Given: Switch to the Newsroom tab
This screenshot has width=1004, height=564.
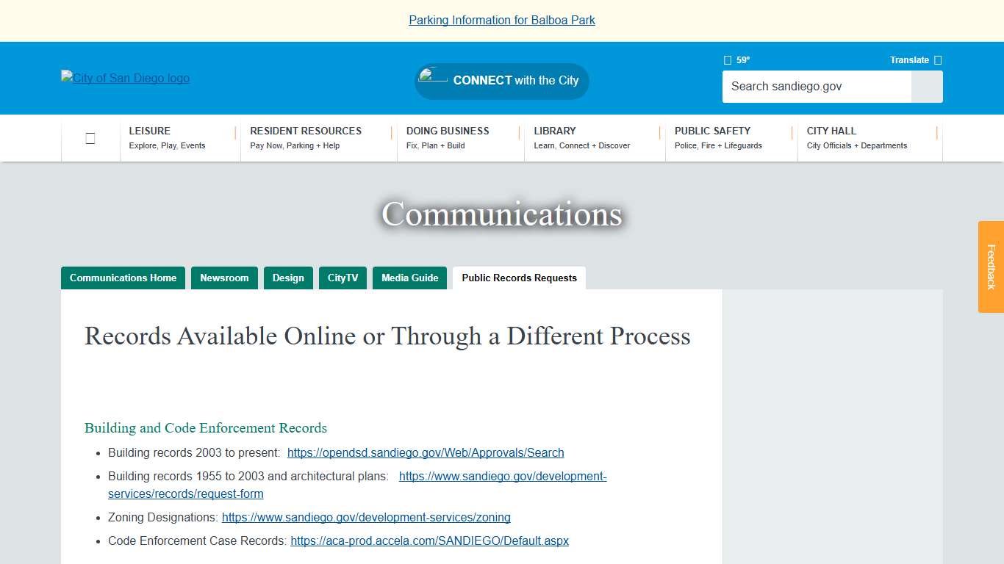Looking at the screenshot, I should click(x=224, y=278).
